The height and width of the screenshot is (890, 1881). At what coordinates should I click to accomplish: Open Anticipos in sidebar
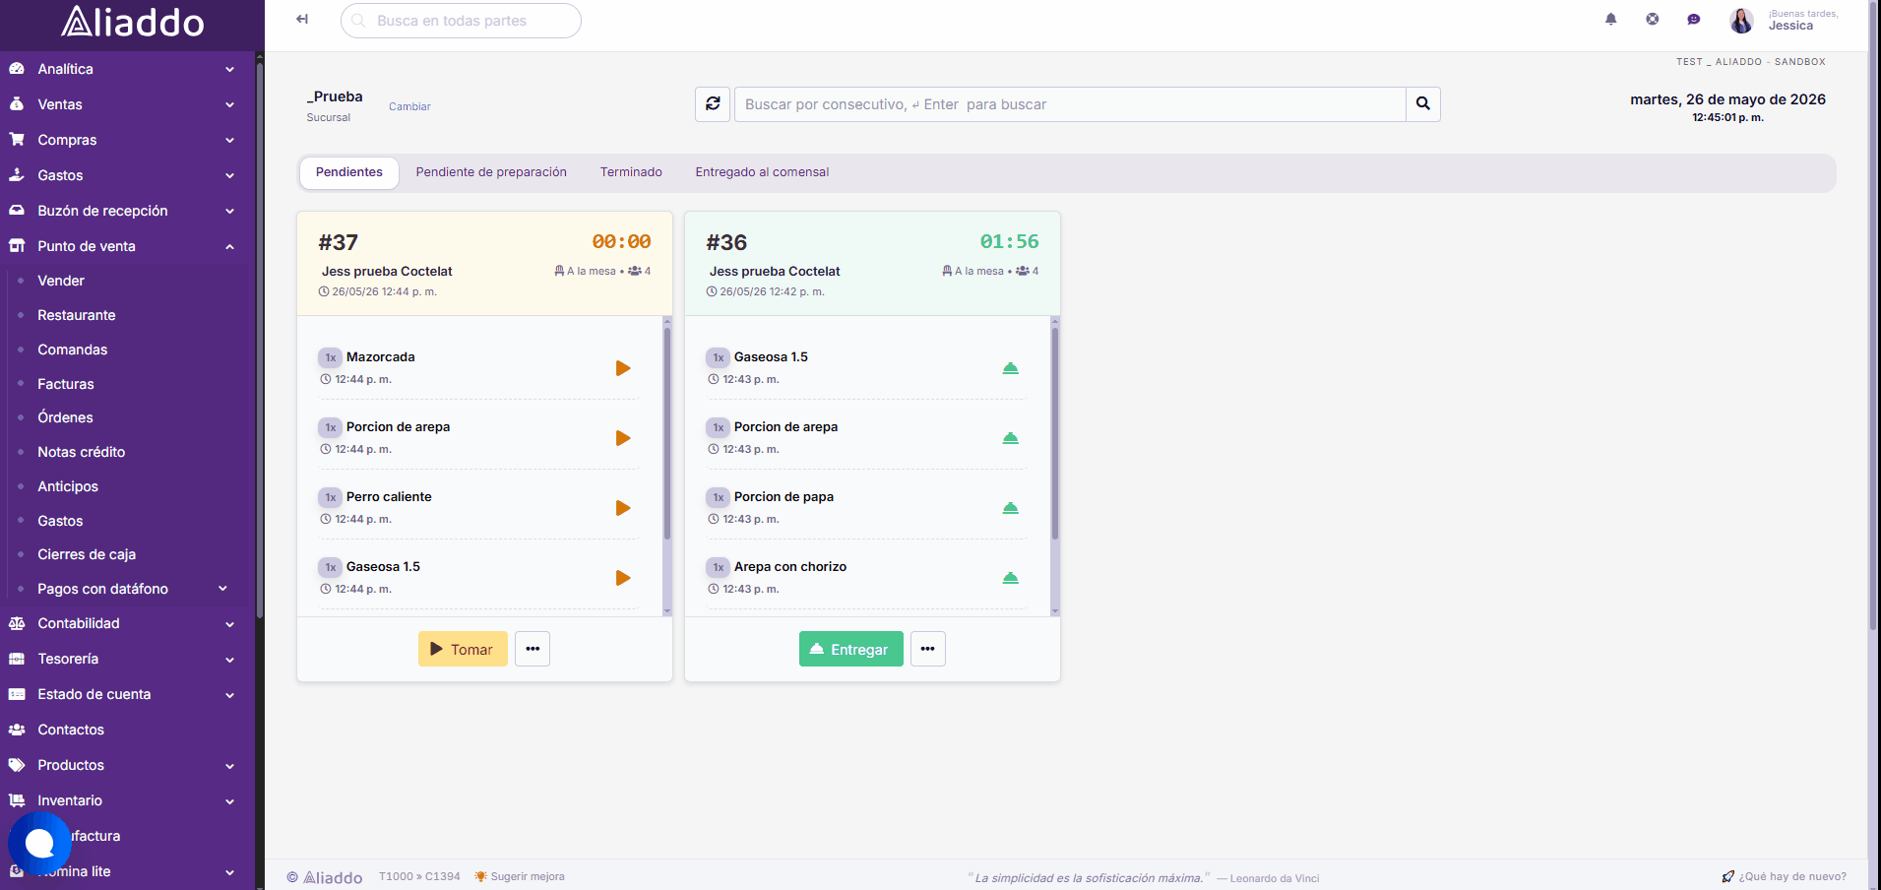(x=68, y=486)
